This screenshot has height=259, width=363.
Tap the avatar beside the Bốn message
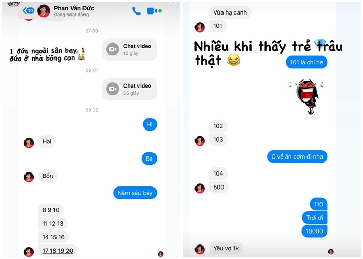click(x=29, y=177)
